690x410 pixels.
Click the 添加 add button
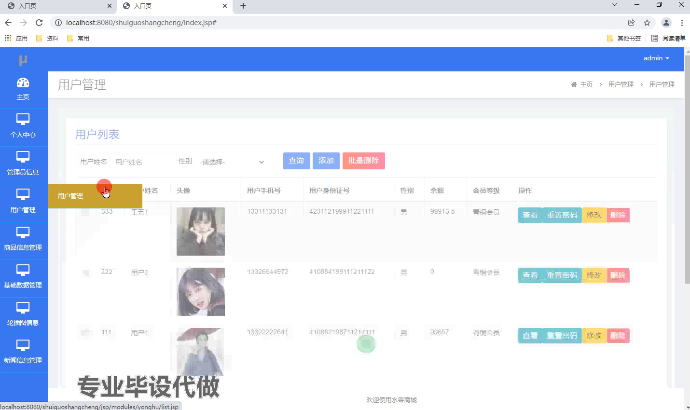(x=326, y=161)
